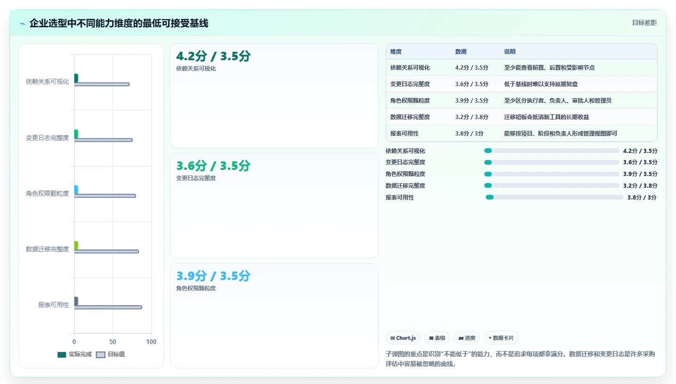Click the progress bar for 数据迁移完整度
This screenshot has height=384, width=676.
click(552, 185)
